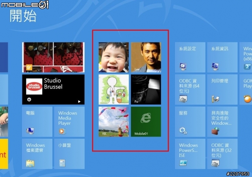Open the 系統資訊 tile
The width and height of the screenshot is (252, 177).
pos(222,57)
